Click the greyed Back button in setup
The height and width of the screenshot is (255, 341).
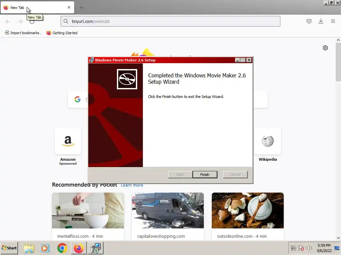pyautogui.click(x=180, y=175)
